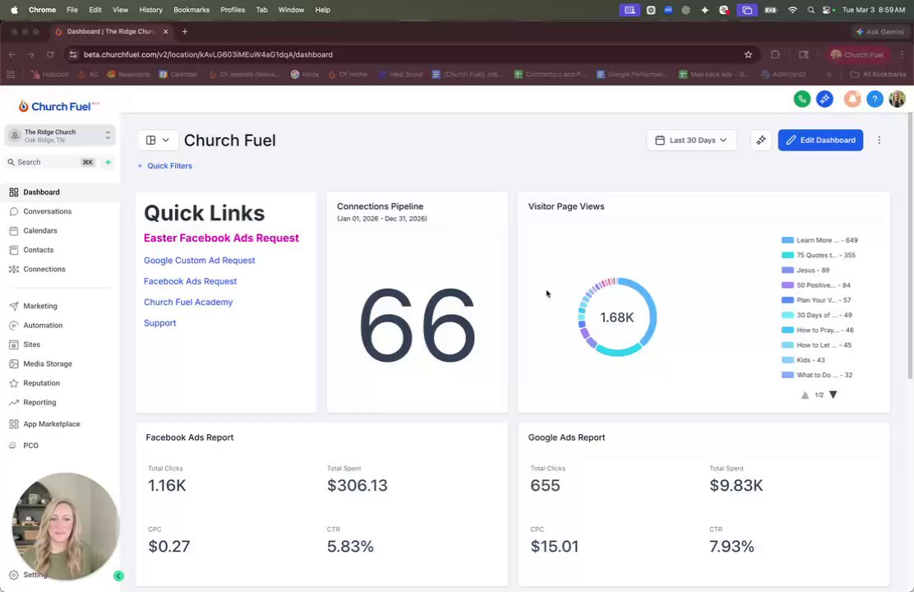Click the green plus icon beside Search
The image size is (914, 592).
108,162
